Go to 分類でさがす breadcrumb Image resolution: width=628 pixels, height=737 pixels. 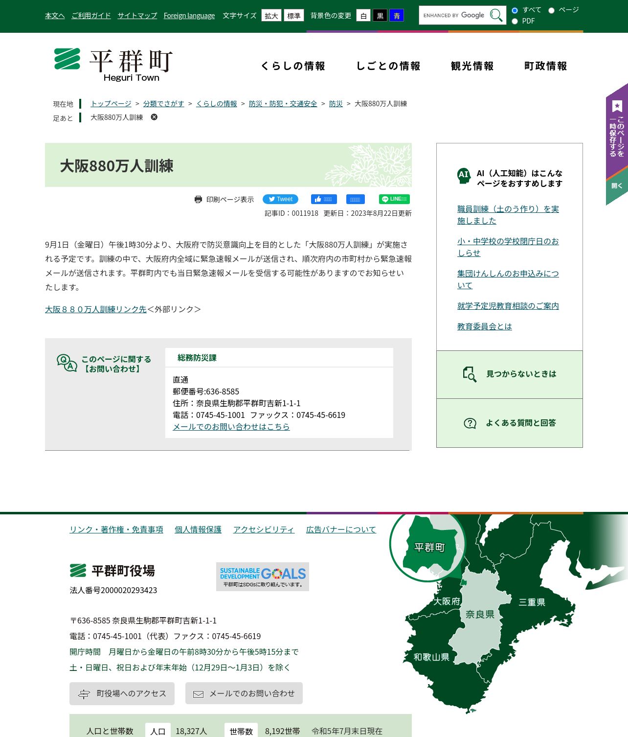[x=164, y=104]
